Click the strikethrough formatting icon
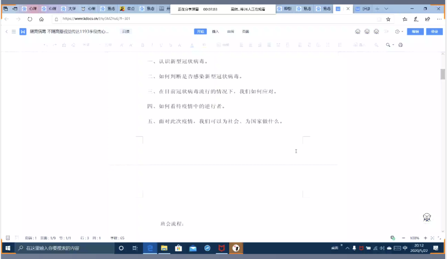447x259 pixels. pyautogui.click(x=170, y=45)
